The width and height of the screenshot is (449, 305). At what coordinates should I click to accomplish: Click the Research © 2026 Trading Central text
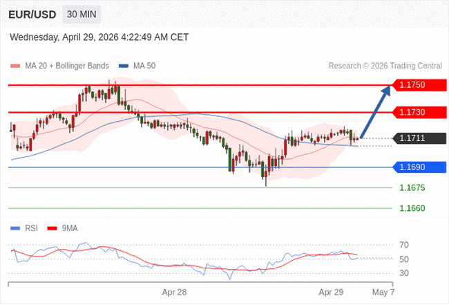click(x=385, y=66)
